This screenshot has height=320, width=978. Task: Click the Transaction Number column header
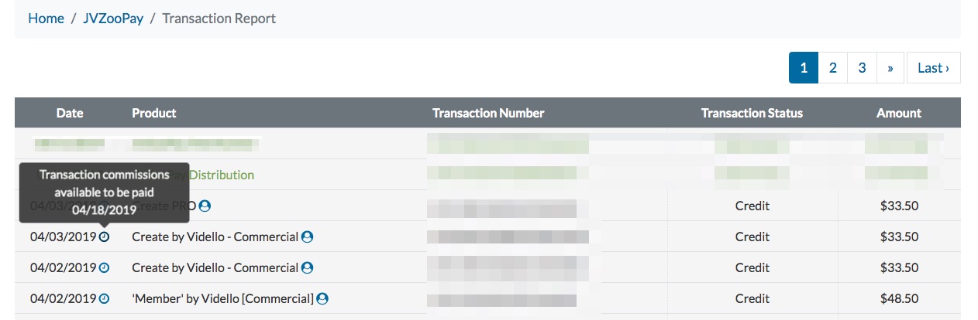(488, 113)
